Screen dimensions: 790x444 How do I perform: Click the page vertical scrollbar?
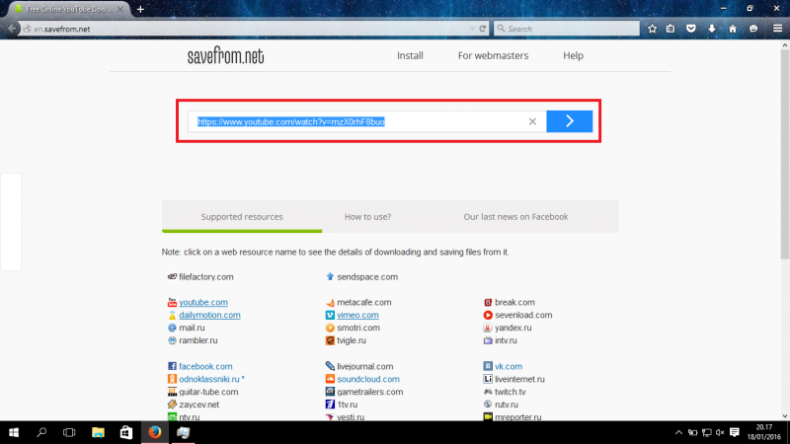point(784,156)
